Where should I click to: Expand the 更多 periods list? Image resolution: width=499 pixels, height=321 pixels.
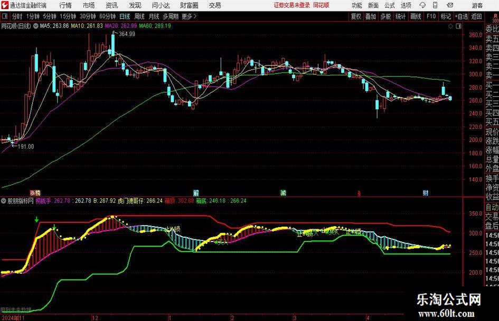(x=189, y=16)
